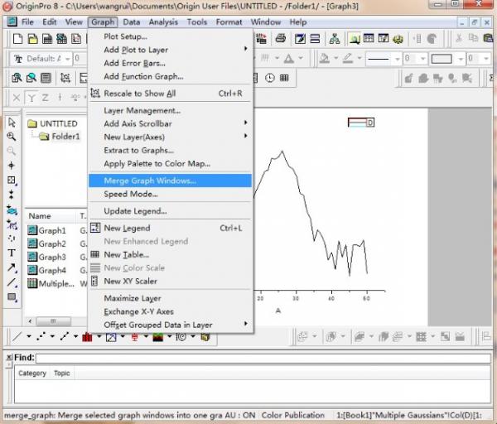Click the Print icon in toolbar
This screenshot has height=424, width=497.
click(281, 39)
